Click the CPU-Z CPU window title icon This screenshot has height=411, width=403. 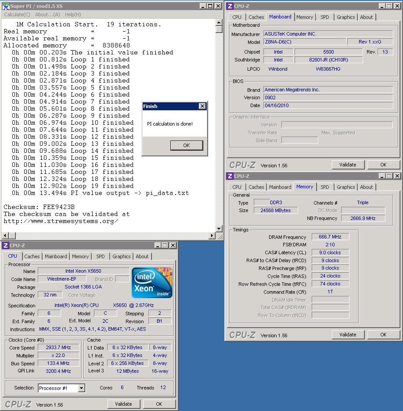pos(6,245)
